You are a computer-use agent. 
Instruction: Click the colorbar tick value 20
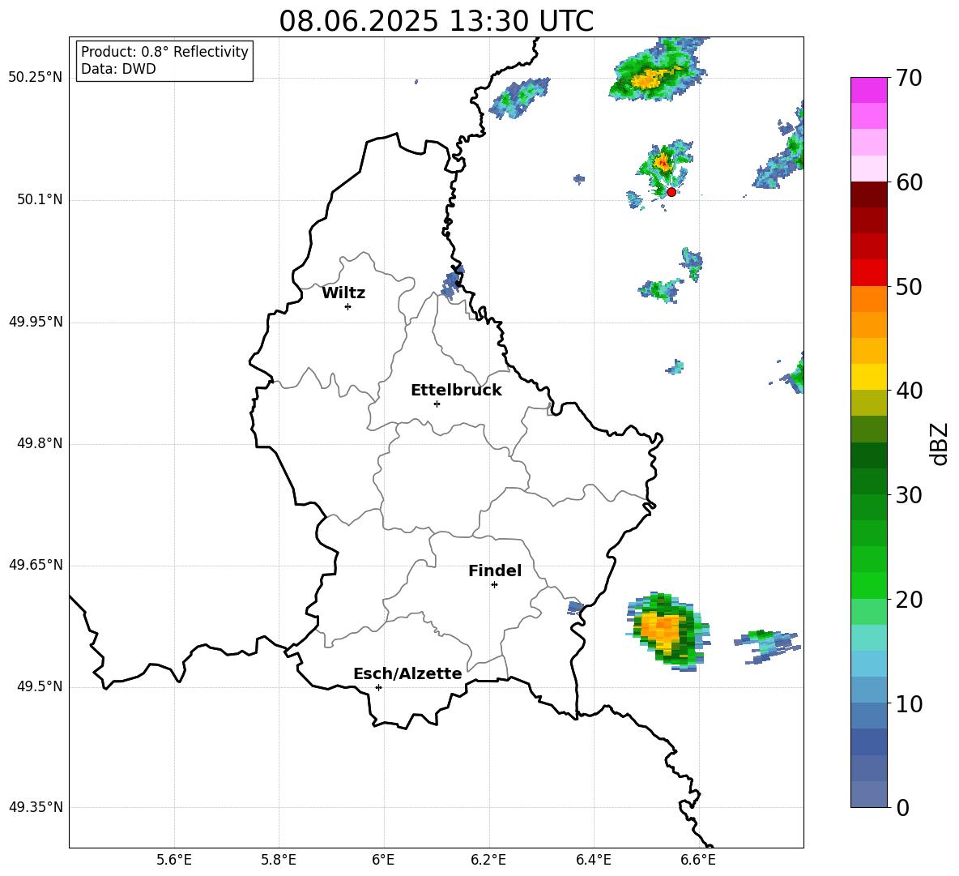tap(909, 600)
